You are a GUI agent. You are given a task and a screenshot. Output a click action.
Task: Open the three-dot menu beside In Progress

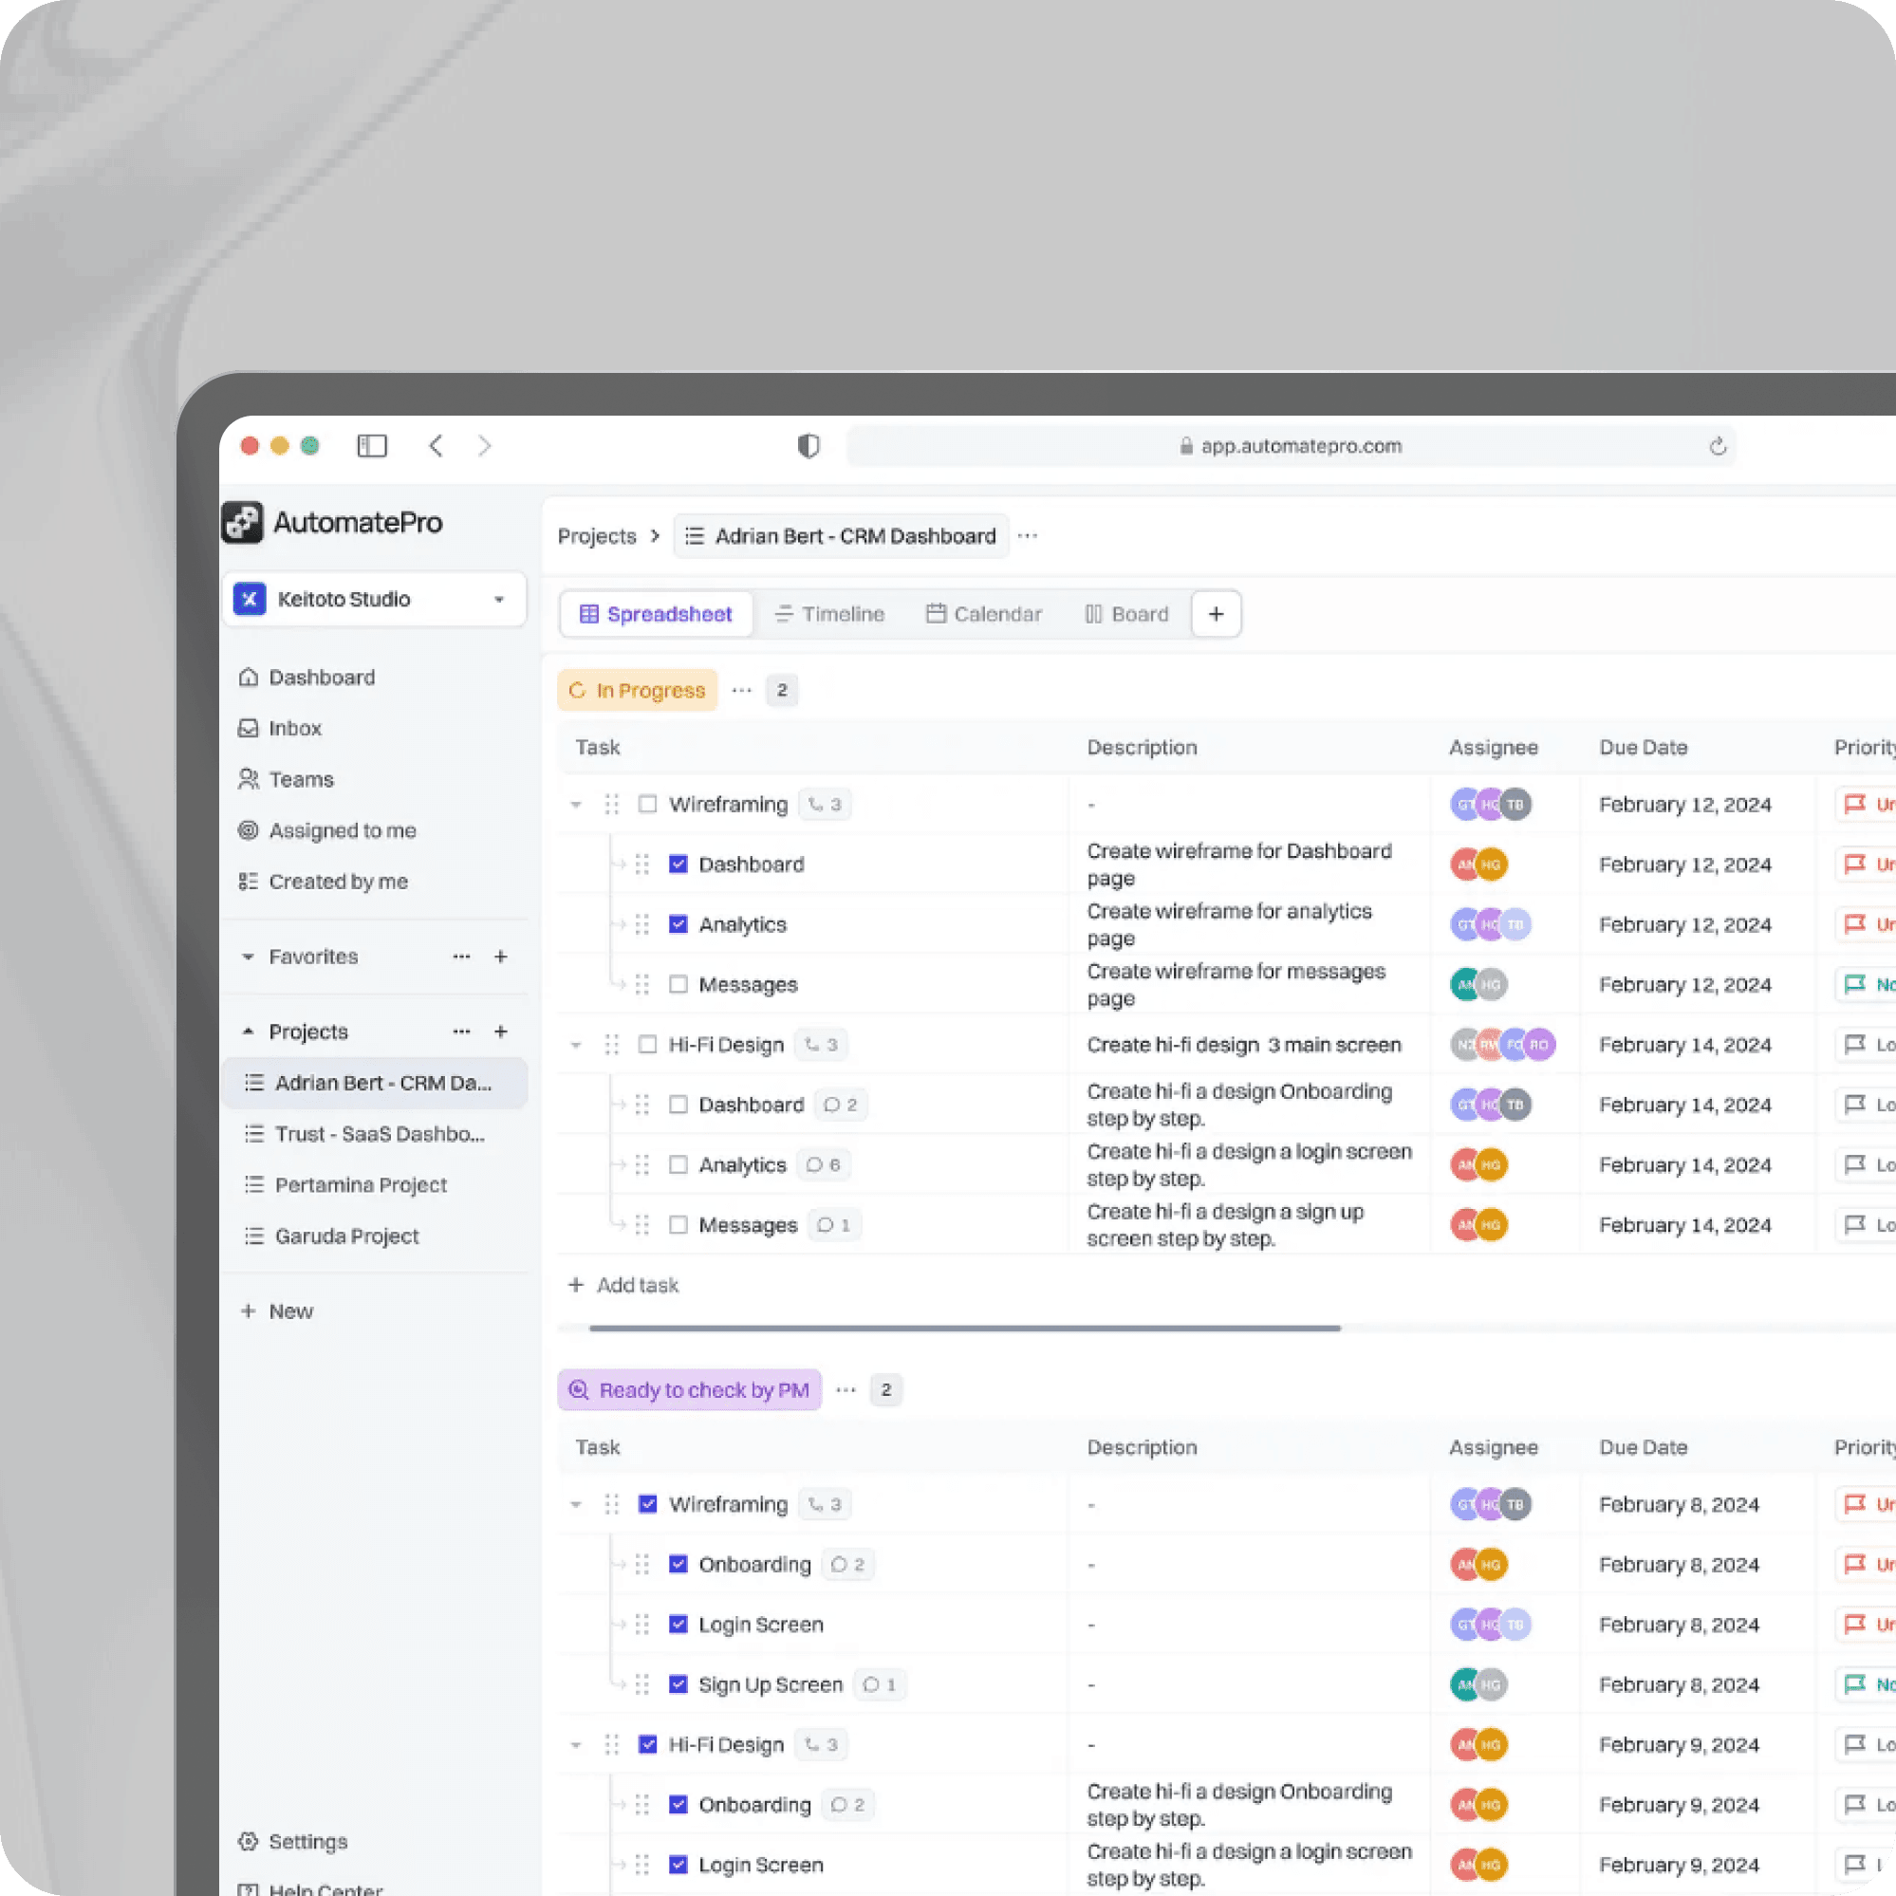[742, 691]
